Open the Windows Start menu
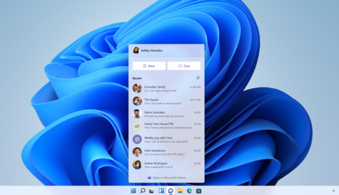Image resolution: width=339 pixels, height=195 pixels. point(133,191)
